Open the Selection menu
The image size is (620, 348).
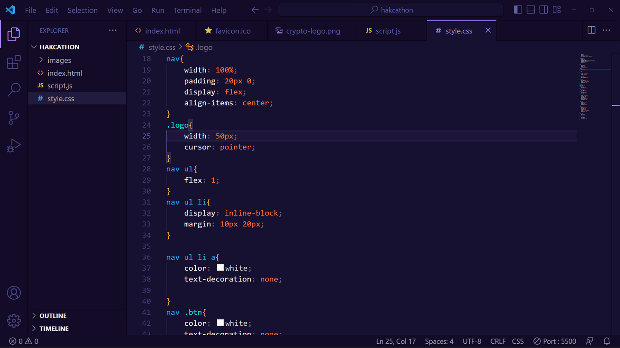82,10
